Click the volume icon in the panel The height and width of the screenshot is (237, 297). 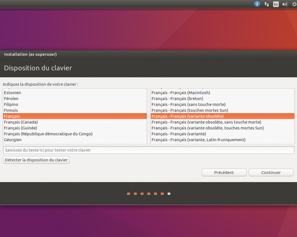click(285, 4)
